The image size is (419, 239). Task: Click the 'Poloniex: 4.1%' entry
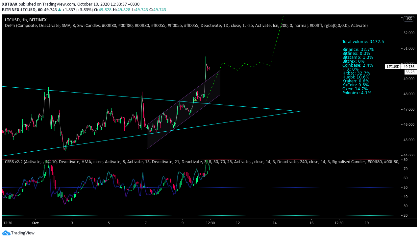tap(357, 93)
